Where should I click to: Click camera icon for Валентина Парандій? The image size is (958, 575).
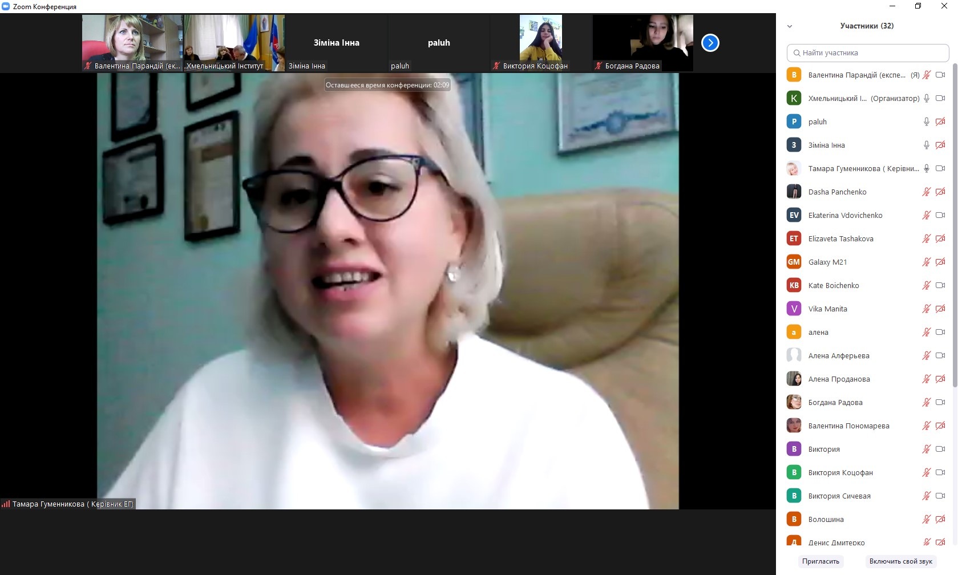pyautogui.click(x=940, y=75)
